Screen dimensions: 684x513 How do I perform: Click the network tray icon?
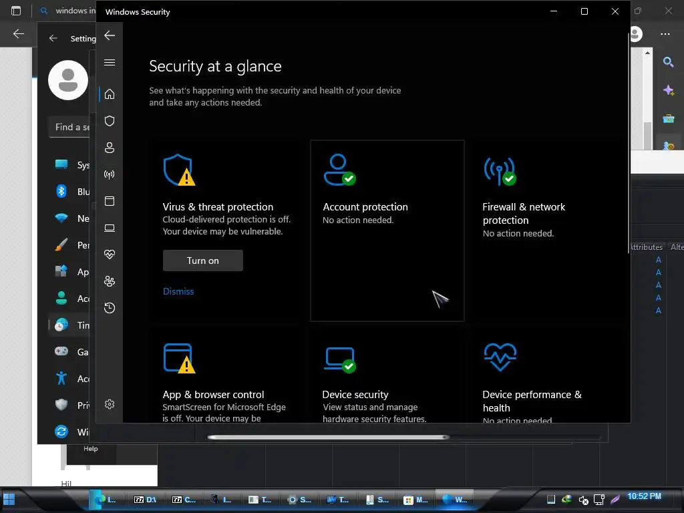(x=599, y=500)
